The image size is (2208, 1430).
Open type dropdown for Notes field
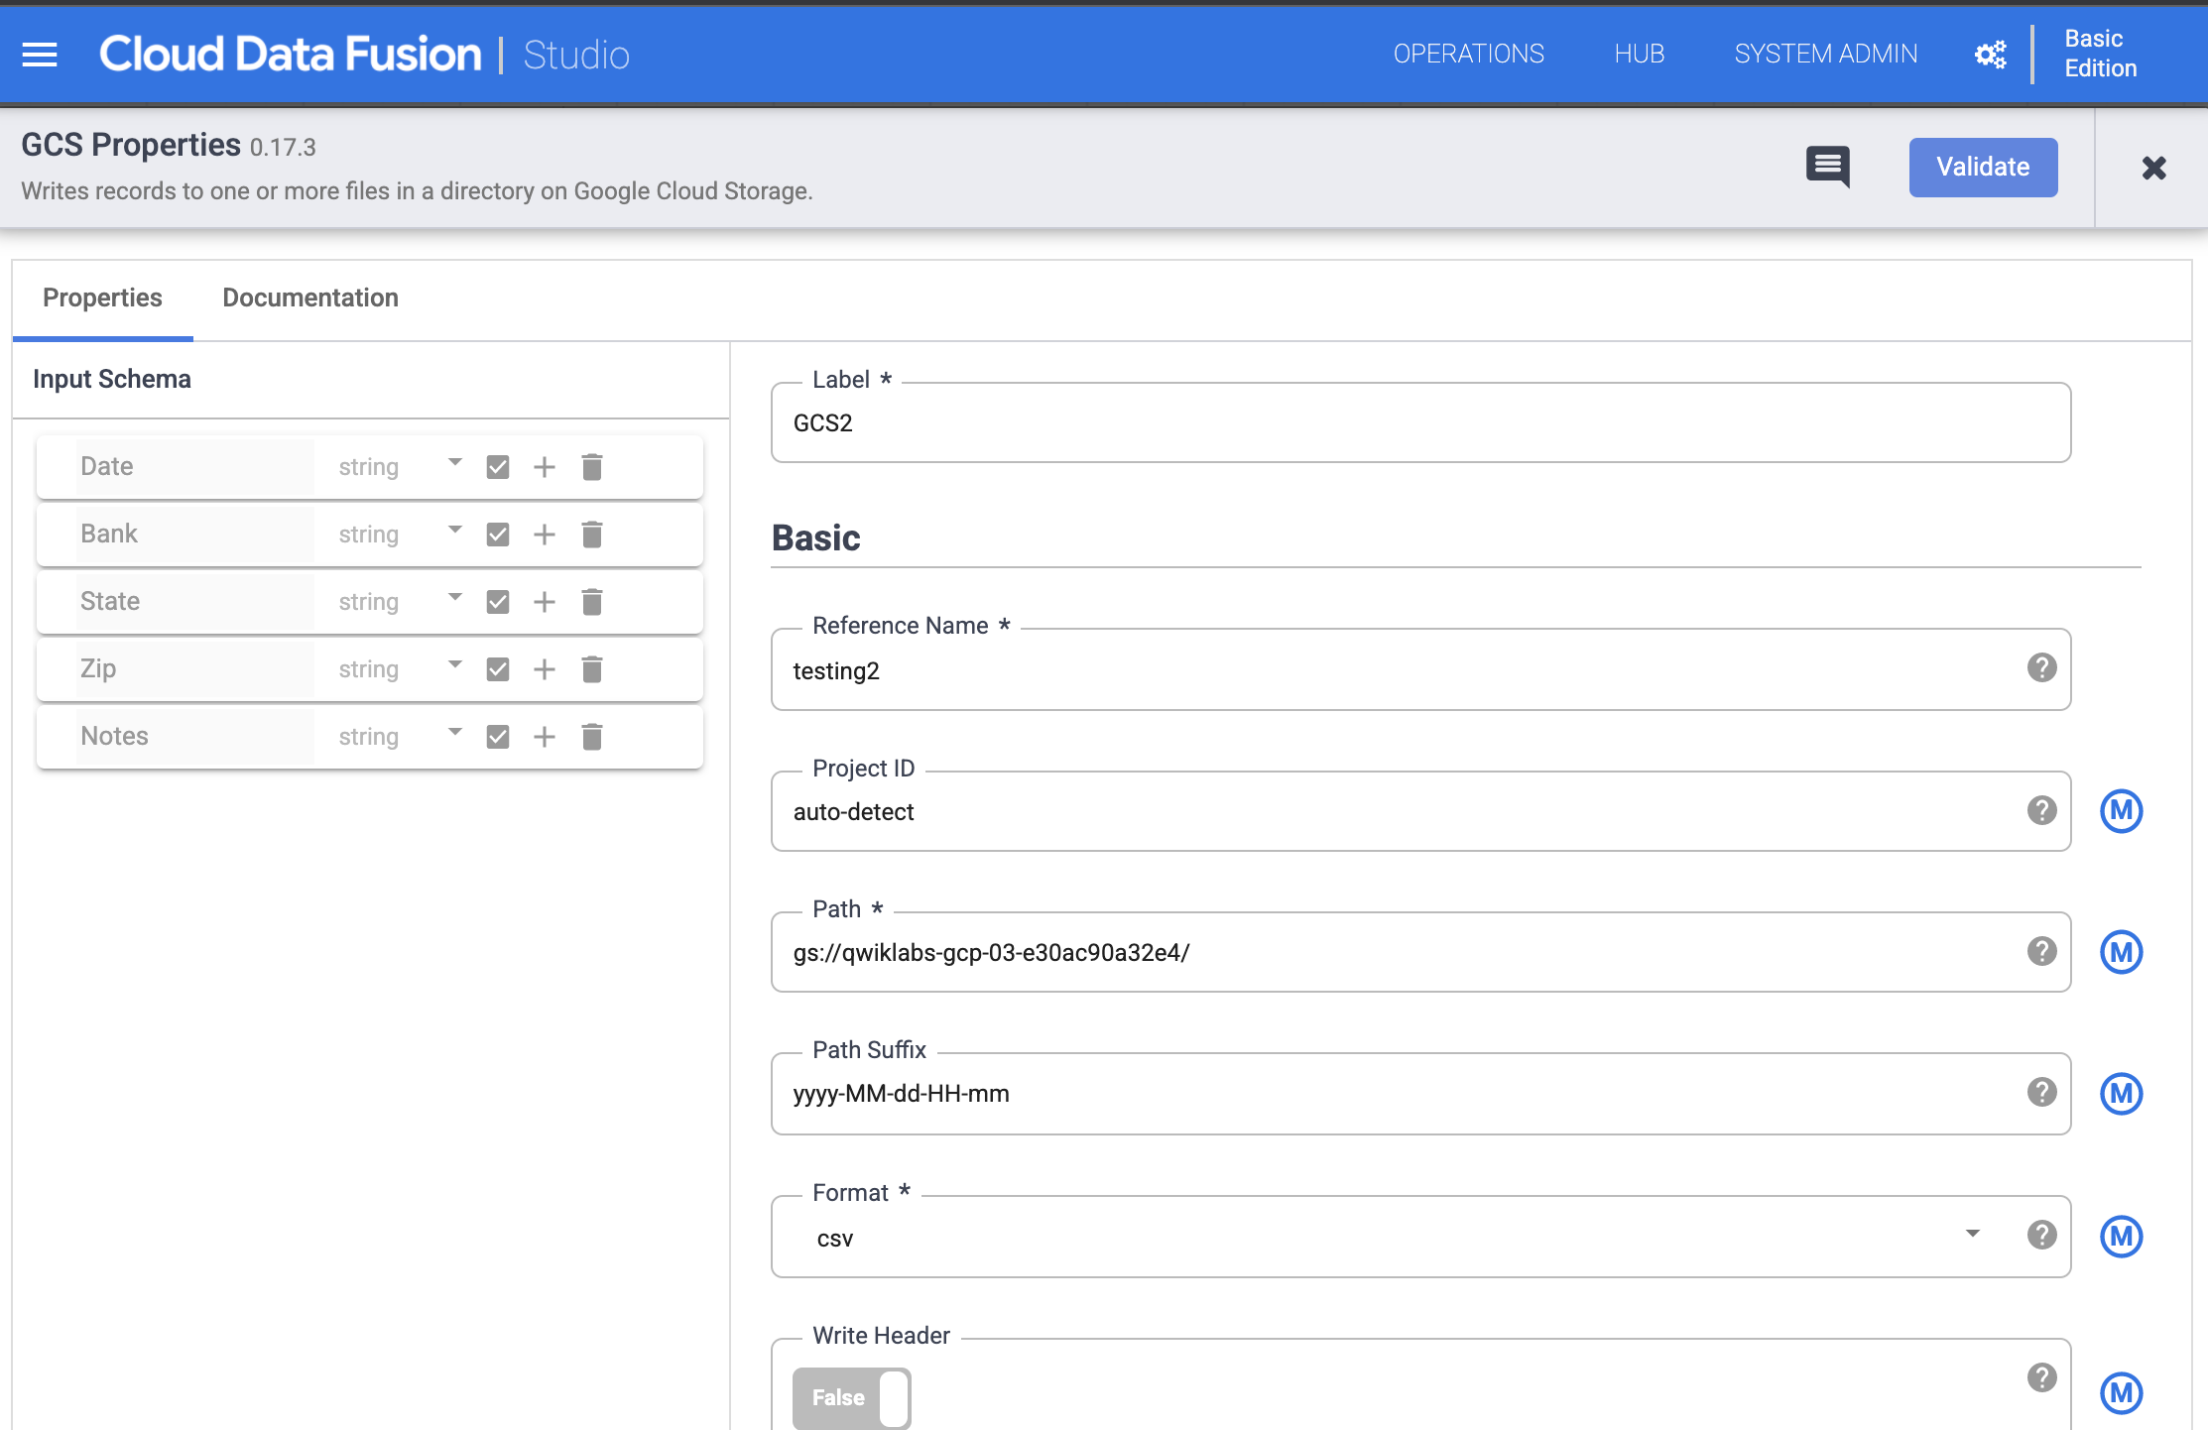pos(400,736)
